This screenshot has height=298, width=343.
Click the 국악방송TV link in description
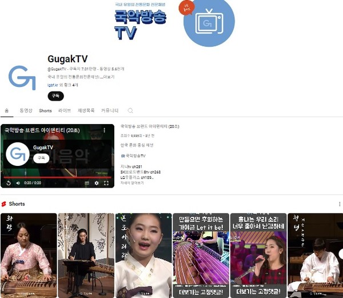pos(133,156)
